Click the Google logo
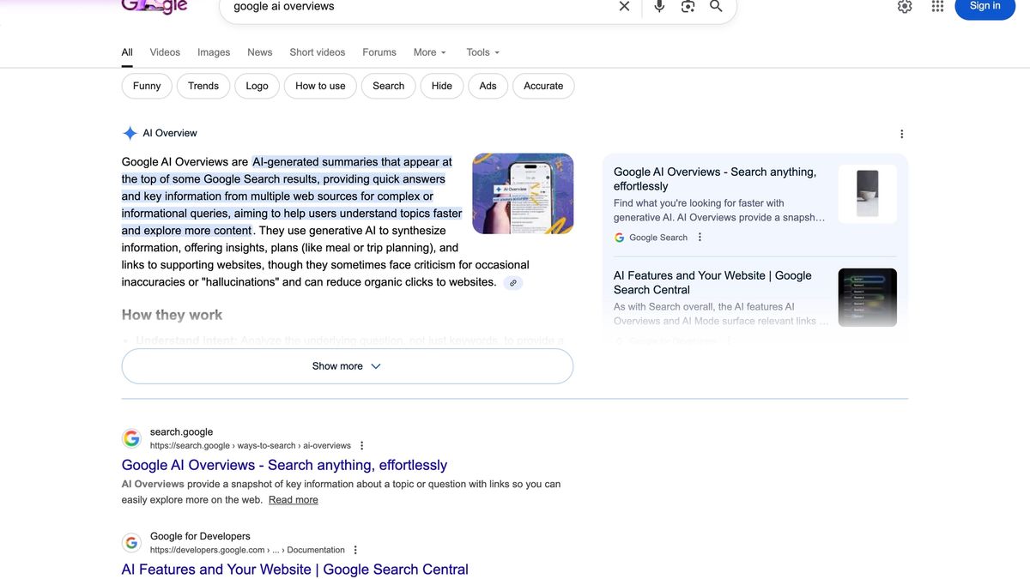This screenshot has width=1030, height=579. (154, 7)
